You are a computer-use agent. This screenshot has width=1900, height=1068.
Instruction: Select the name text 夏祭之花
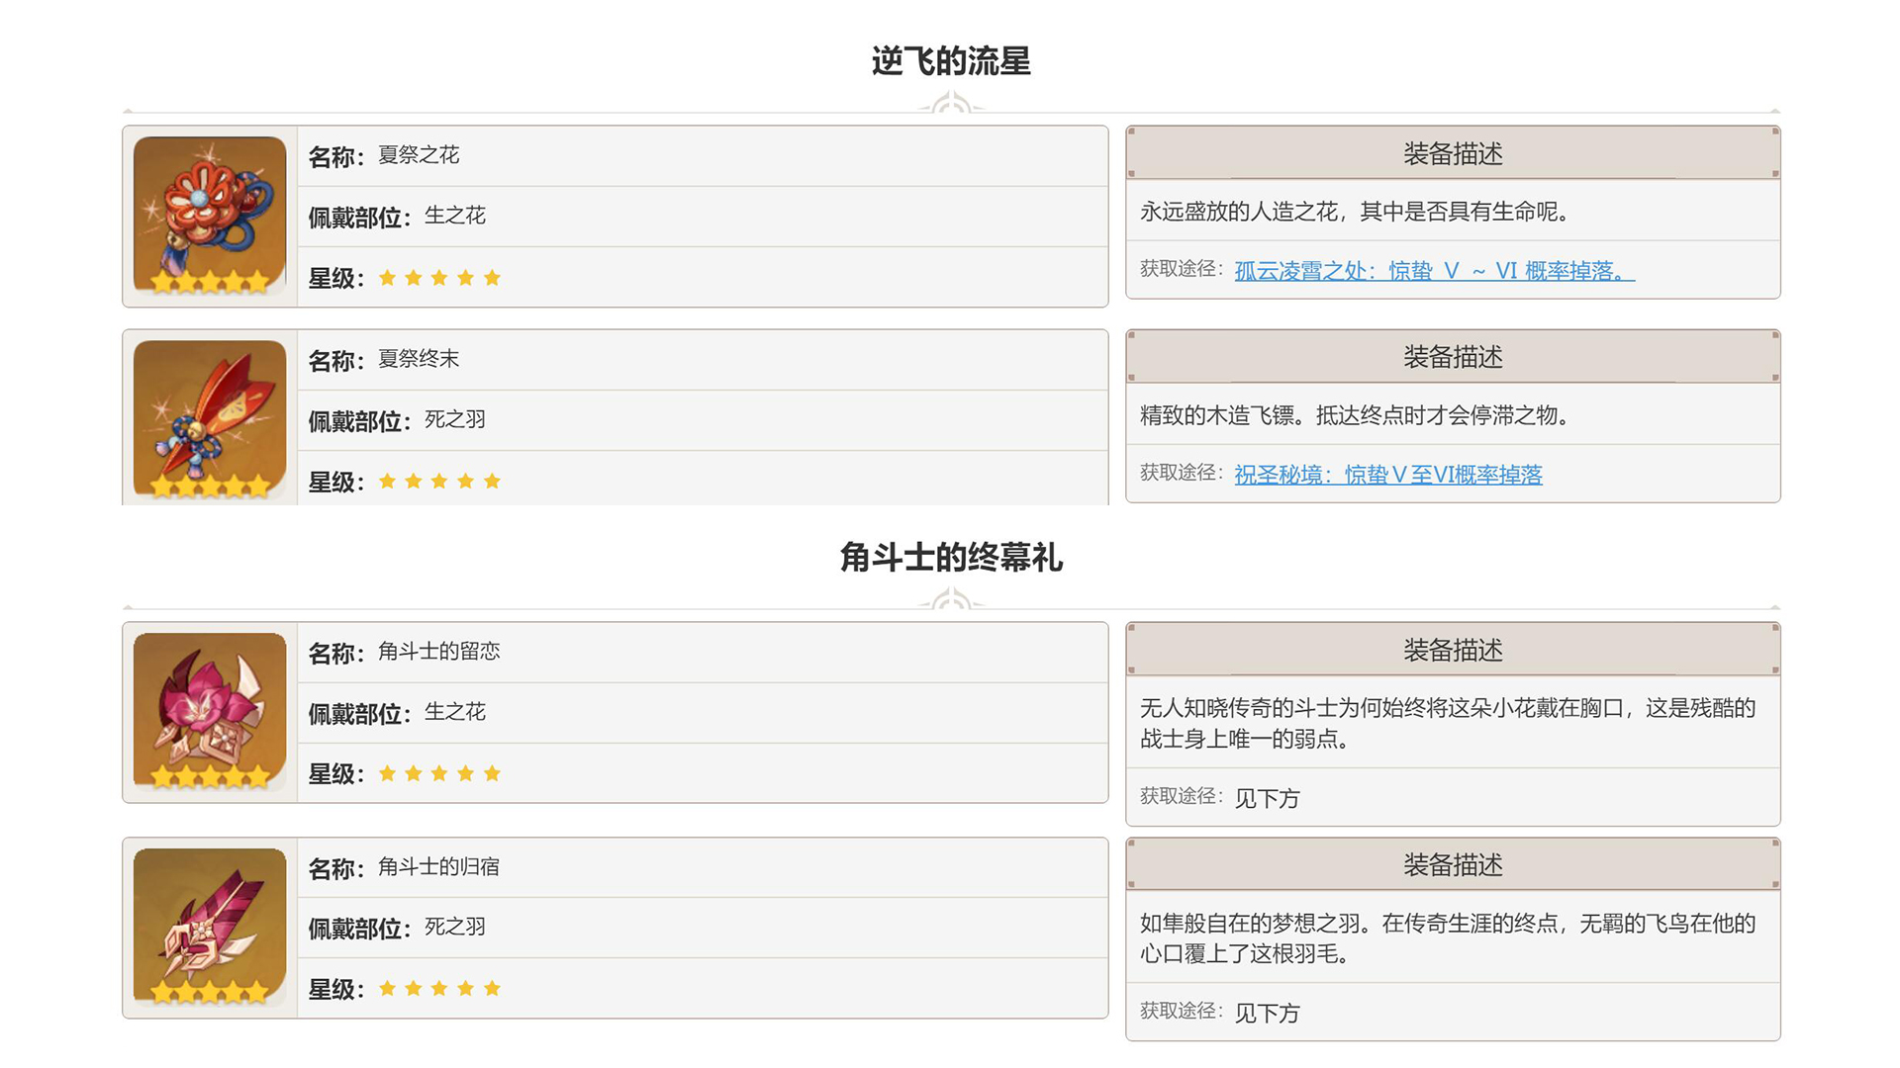pos(419,155)
